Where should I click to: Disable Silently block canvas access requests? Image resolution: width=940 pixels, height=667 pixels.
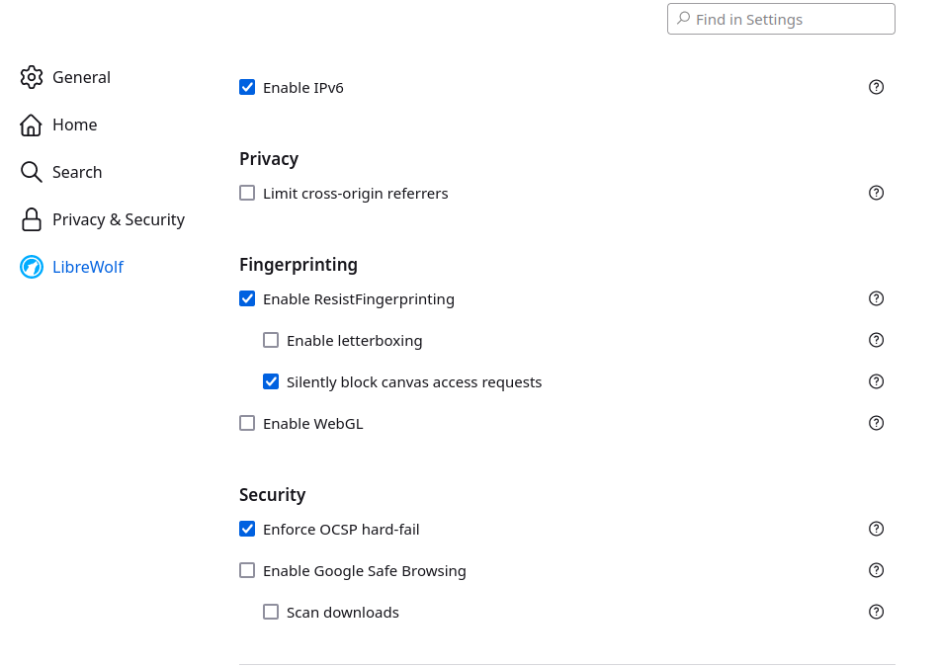pos(271,381)
